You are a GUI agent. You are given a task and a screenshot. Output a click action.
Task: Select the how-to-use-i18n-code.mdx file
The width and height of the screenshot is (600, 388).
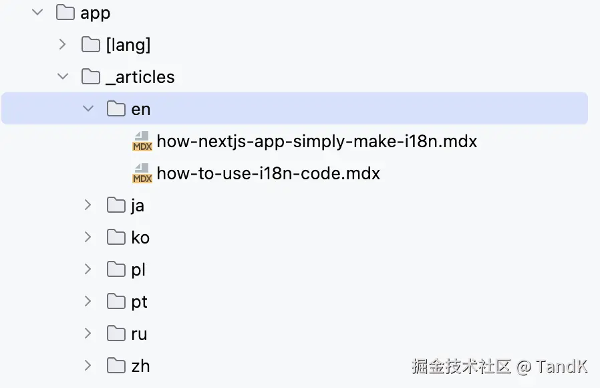click(267, 173)
